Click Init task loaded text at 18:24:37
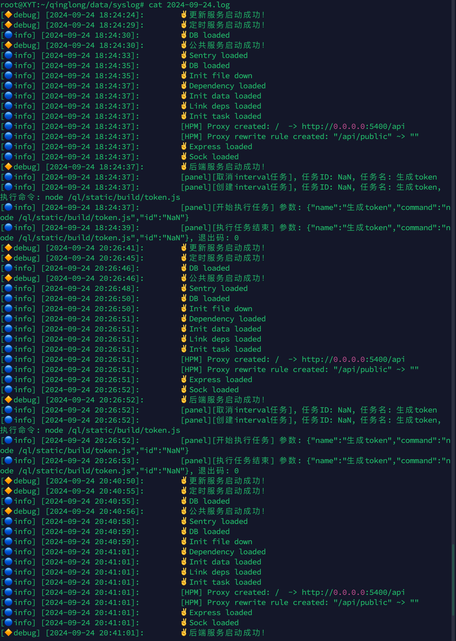456x641 pixels. [225, 116]
